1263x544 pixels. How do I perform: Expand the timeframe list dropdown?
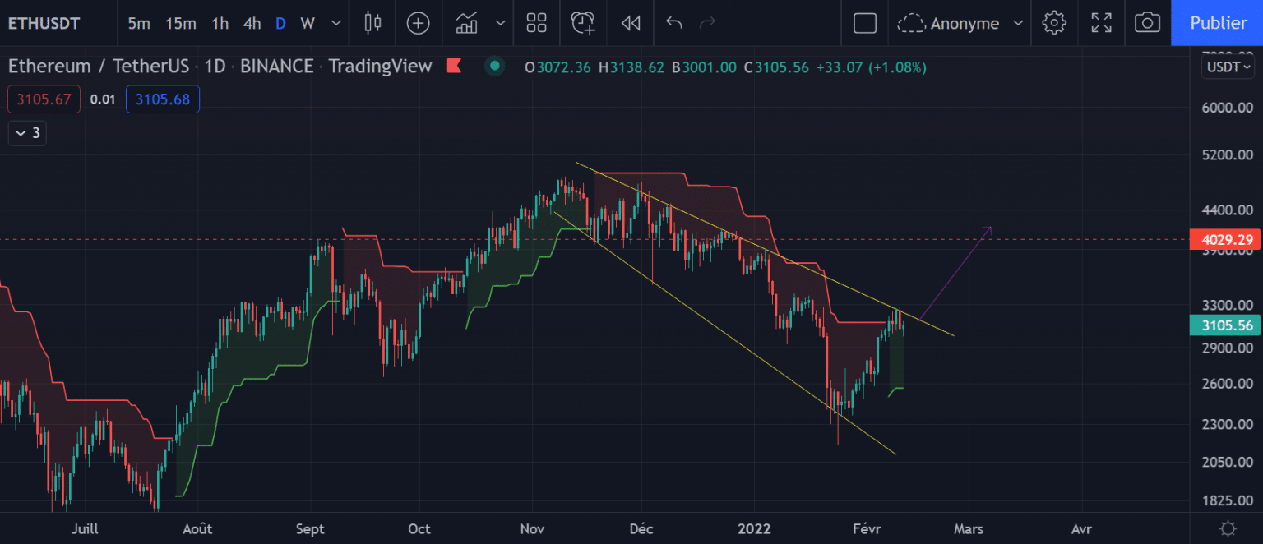(335, 23)
